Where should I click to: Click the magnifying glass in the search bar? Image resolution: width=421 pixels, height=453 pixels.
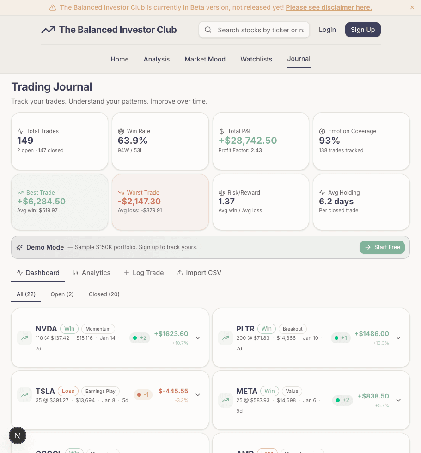click(x=208, y=30)
